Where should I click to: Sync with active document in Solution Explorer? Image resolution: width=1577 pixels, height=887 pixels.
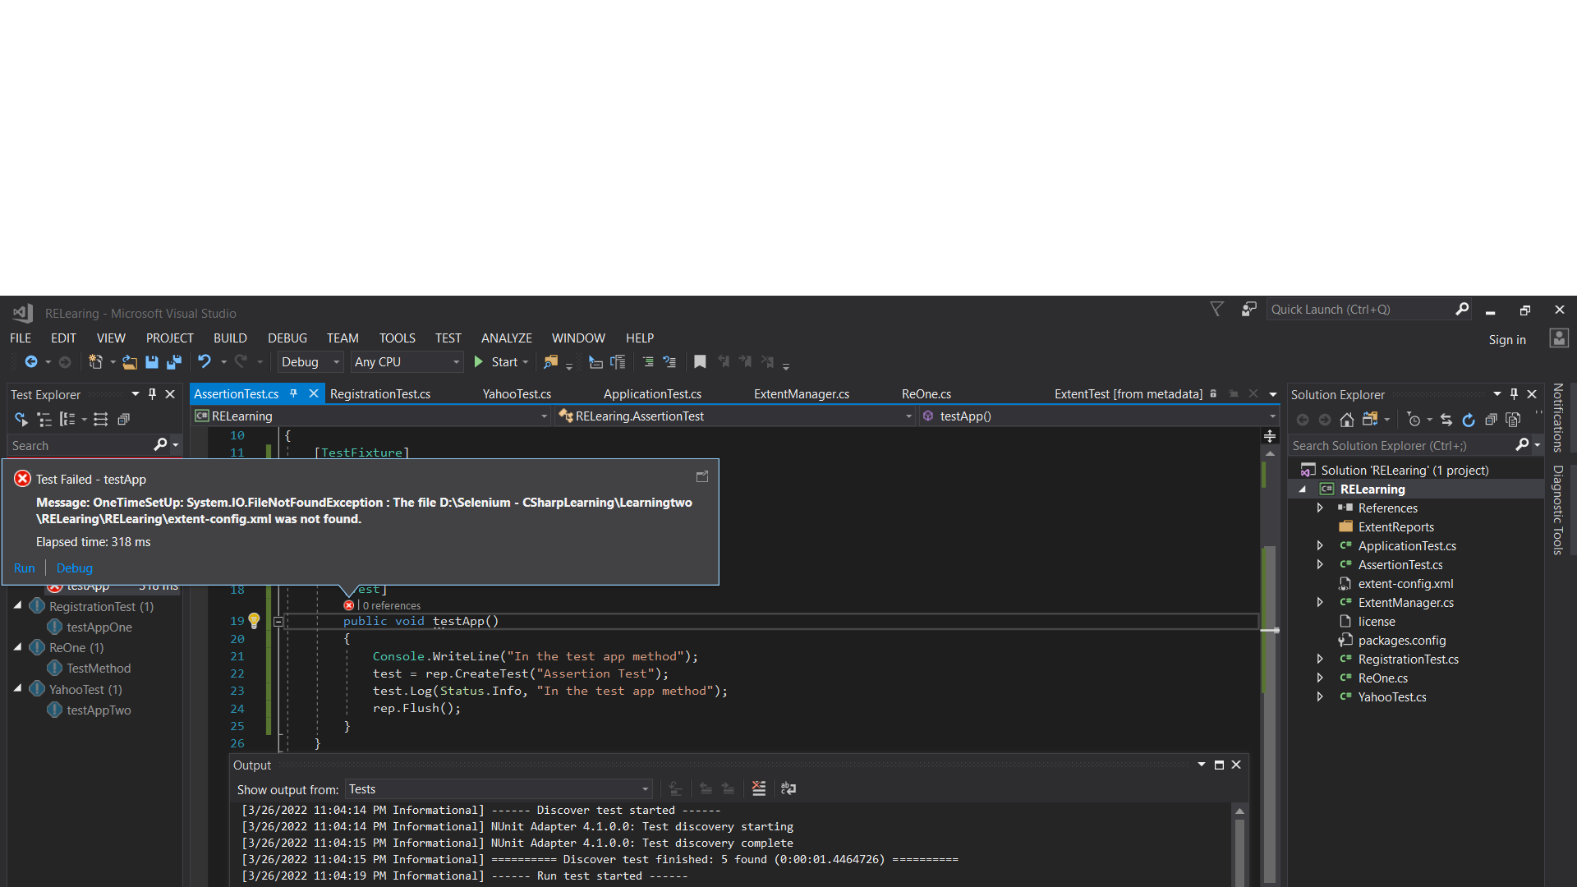[x=1446, y=420]
